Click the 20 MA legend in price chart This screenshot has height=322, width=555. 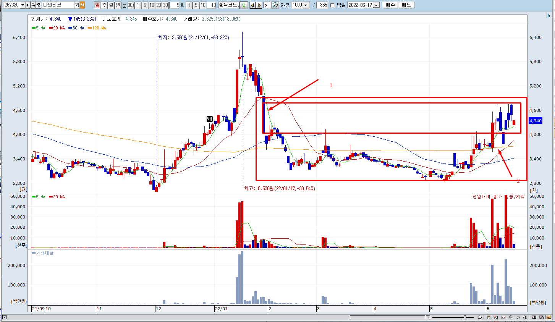point(57,28)
